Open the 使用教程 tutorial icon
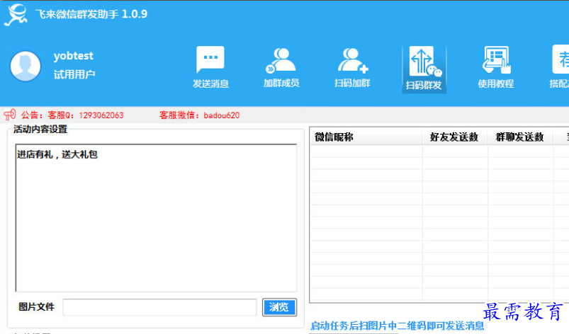This screenshot has width=569, height=334. [x=496, y=67]
